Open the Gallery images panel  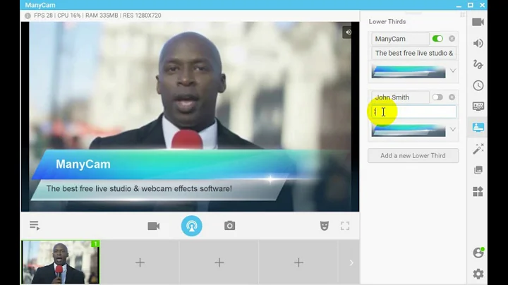pyautogui.click(x=478, y=170)
